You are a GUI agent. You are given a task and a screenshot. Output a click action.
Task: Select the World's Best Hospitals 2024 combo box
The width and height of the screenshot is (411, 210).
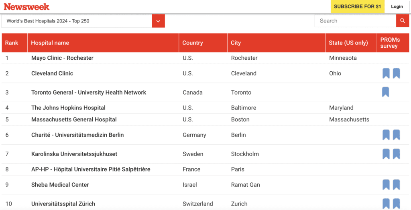(x=83, y=21)
